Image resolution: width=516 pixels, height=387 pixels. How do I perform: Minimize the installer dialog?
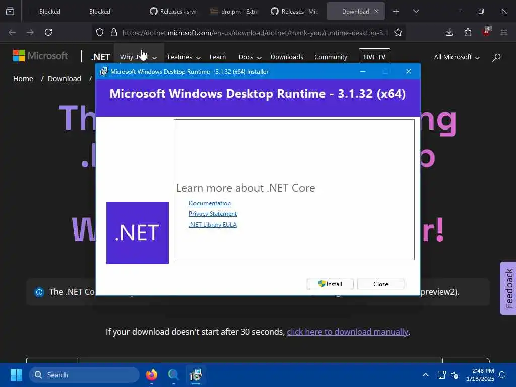click(x=363, y=72)
